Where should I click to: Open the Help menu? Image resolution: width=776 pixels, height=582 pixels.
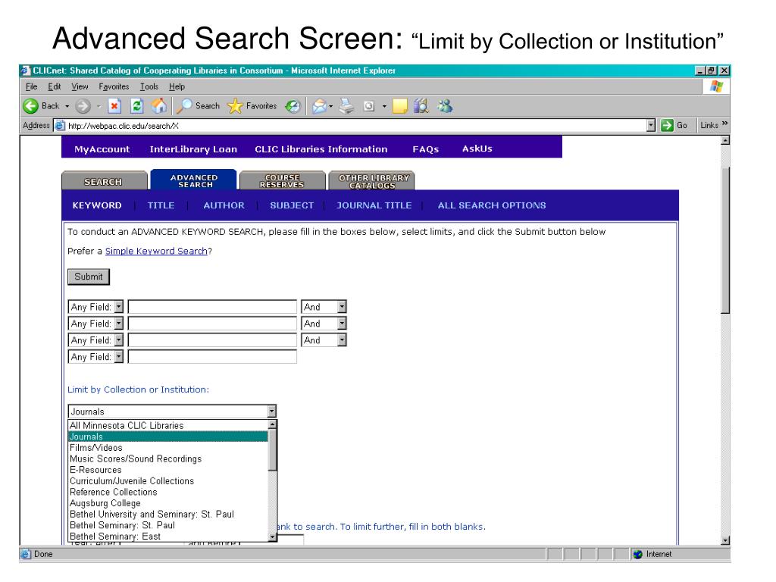177,86
